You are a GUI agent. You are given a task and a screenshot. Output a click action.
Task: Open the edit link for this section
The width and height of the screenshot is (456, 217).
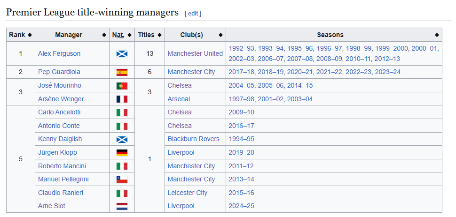193,13
